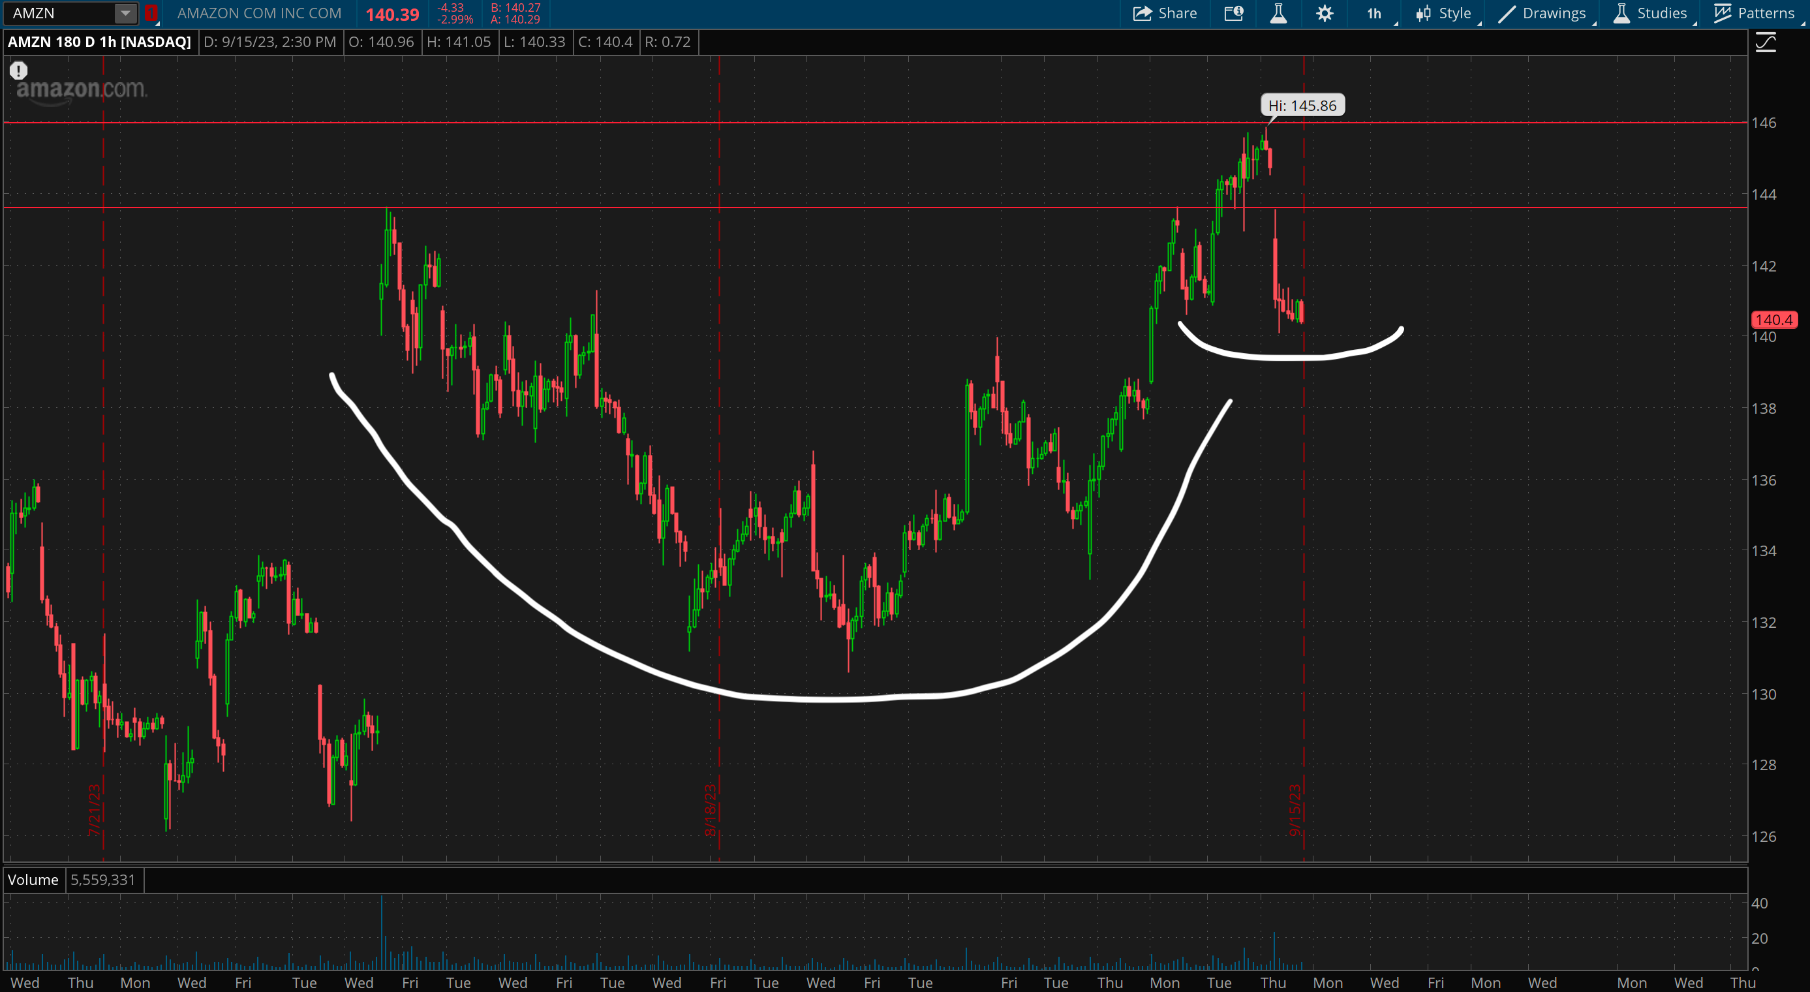Click the exclamation alert icon on chart
This screenshot has height=992, width=1810.
pos(18,70)
